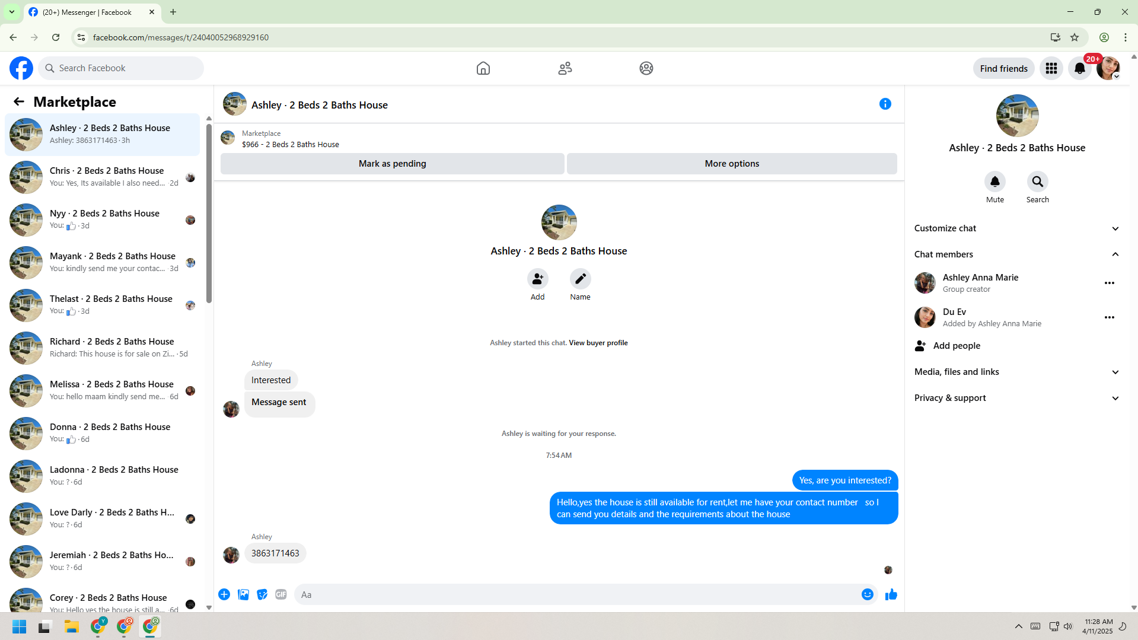Open the browser tab search dropdown

[12, 12]
